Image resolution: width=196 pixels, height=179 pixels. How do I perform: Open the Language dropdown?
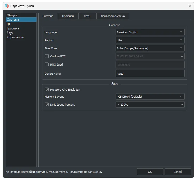(x=150, y=32)
